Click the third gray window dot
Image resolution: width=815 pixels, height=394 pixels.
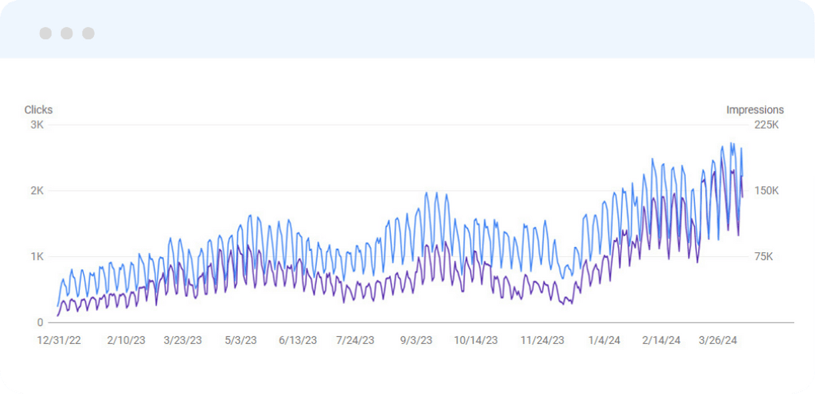tap(89, 33)
